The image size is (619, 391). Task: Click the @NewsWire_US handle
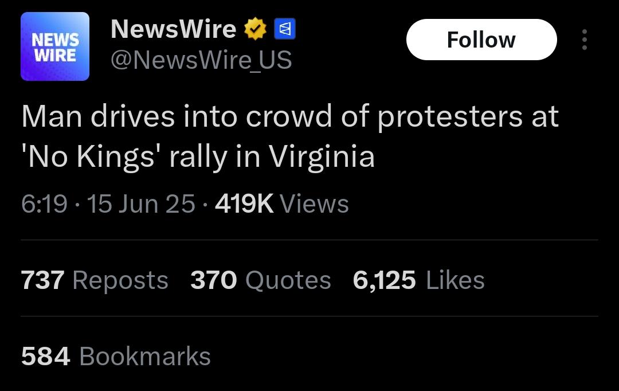(201, 60)
